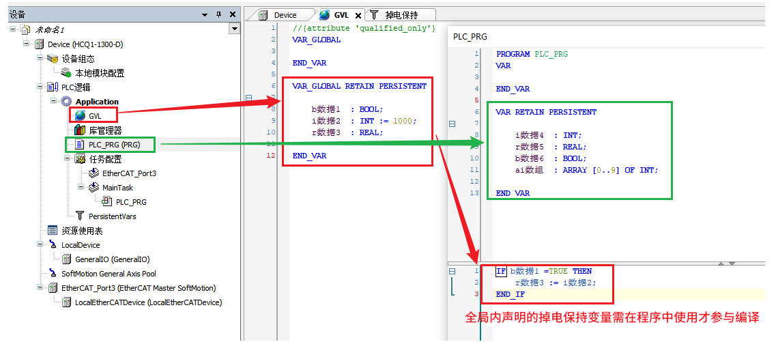Open the device tree filter dropdown arrow

point(235,29)
